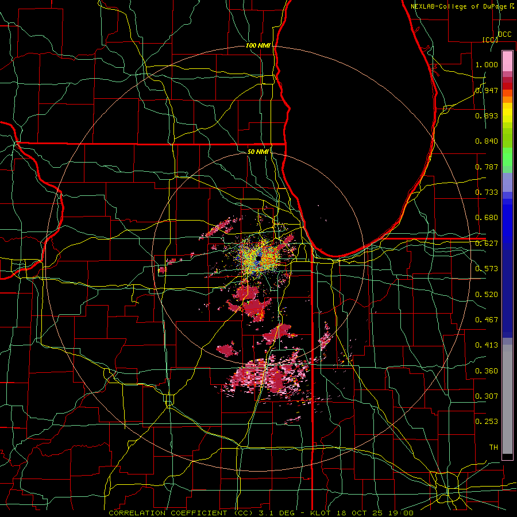Click the 0.787 scale value
The width and height of the screenshot is (517, 517).
pyautogui.click(x=487, y=167)
